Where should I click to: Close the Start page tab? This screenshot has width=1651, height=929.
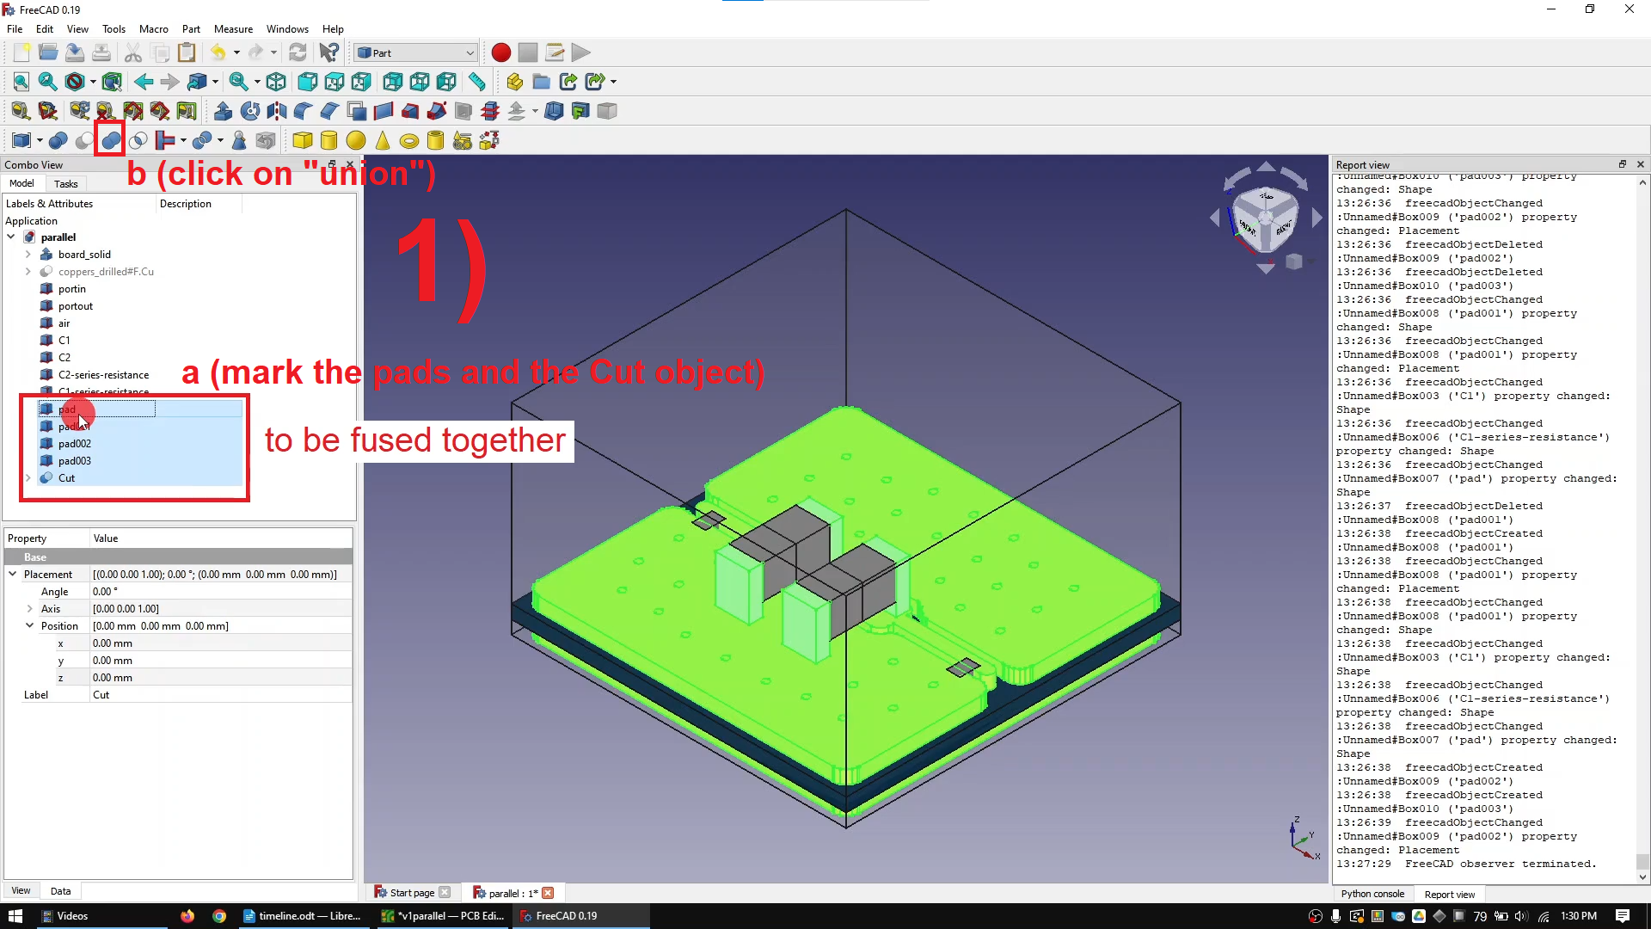[x=446, y=892]
